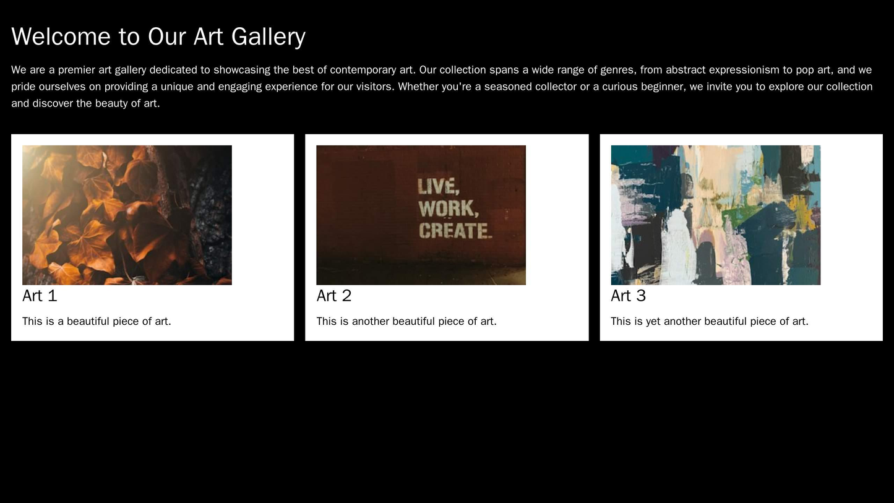Select the 'Art 2' heading
This screenshot has width=894, height=503.
pyautogui.click(x=334, y=296)
